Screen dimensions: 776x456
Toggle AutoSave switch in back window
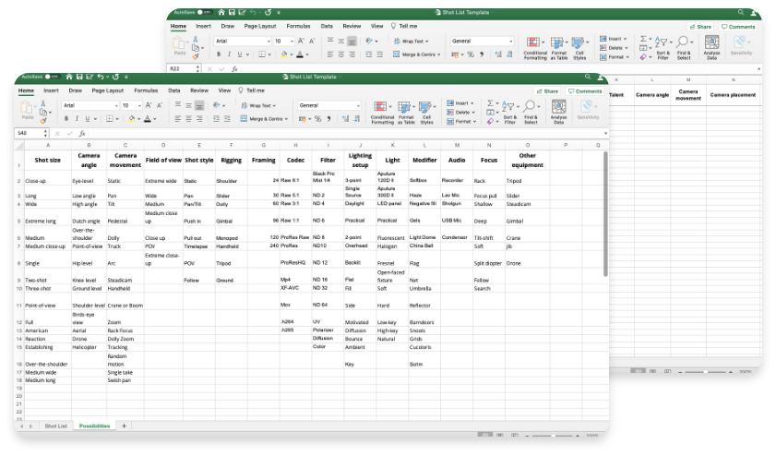tap(204, 12)
